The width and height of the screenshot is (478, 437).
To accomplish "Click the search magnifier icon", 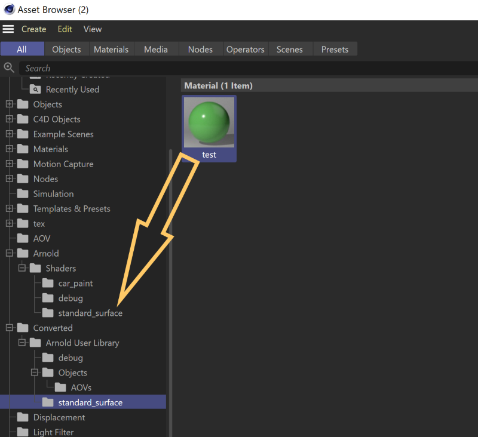I will (x=9, y=67).
